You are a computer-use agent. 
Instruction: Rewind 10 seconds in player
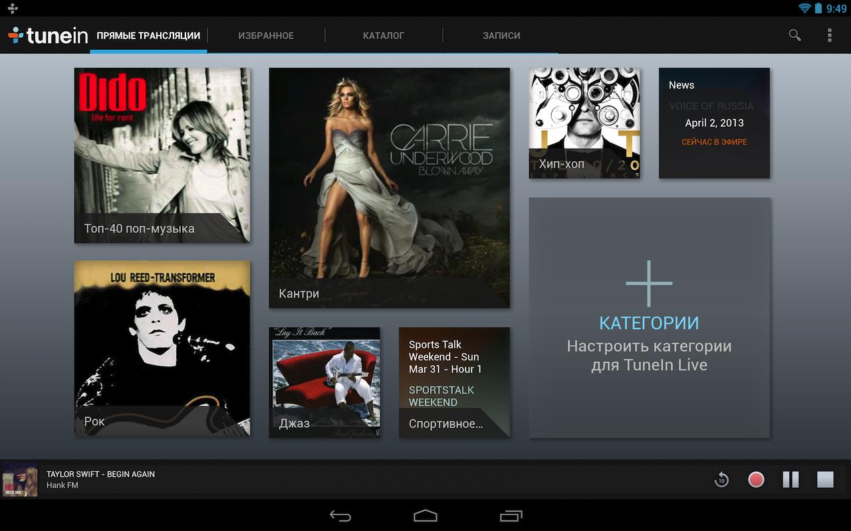[x=721, y=479]
